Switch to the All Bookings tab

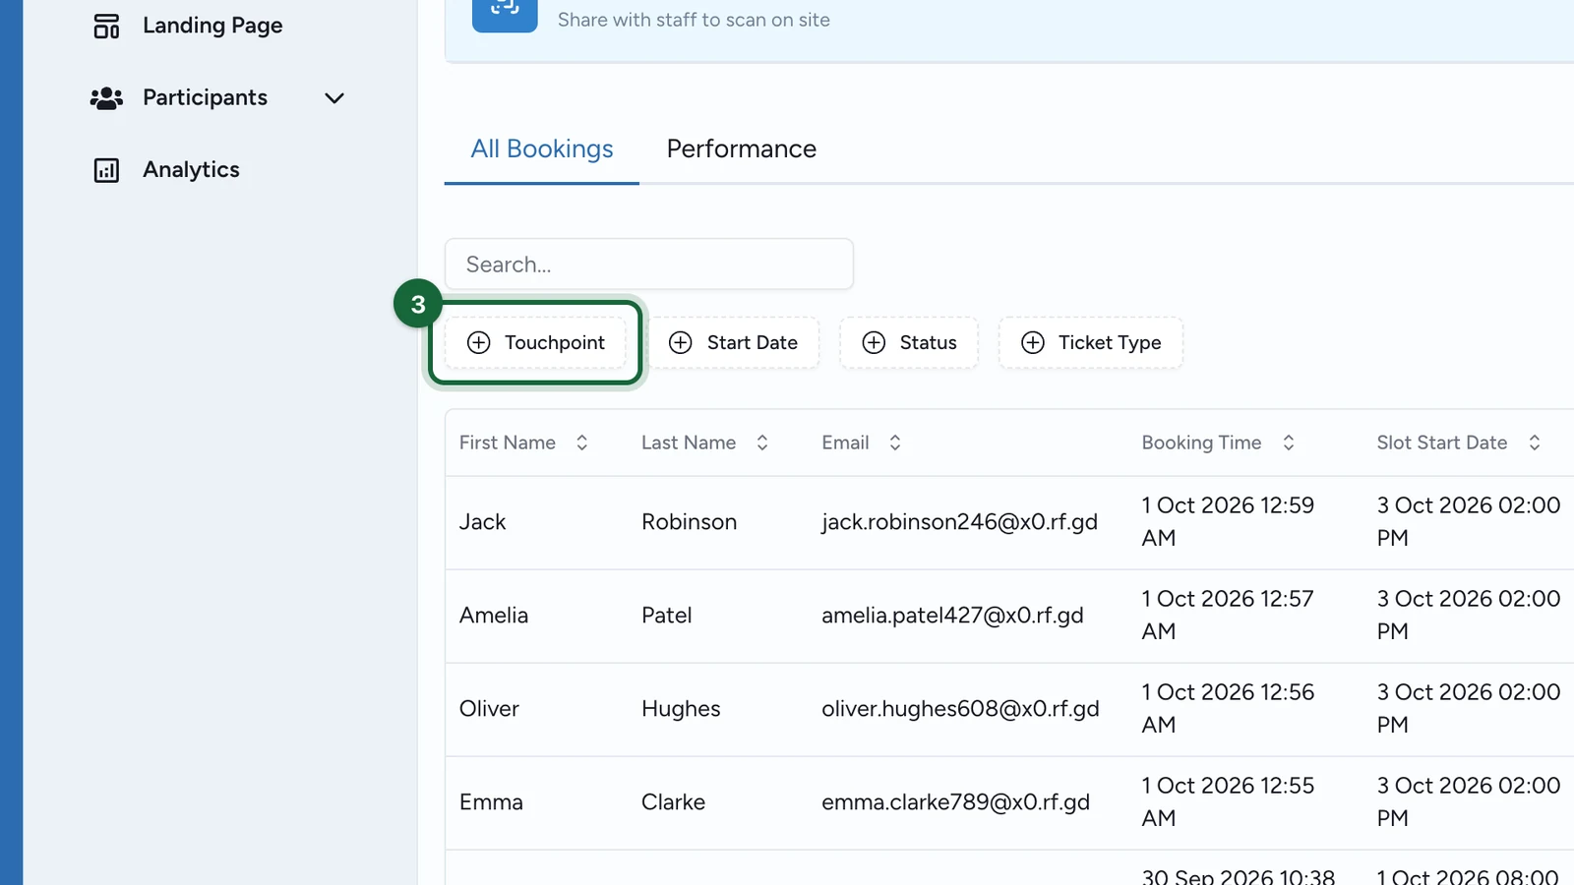(x=542, y=148)
